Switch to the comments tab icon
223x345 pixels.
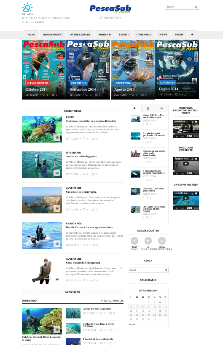(x=161, y=108)
